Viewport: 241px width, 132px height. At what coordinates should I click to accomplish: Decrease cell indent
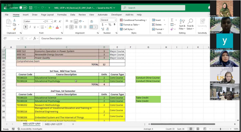pos(81,27)
